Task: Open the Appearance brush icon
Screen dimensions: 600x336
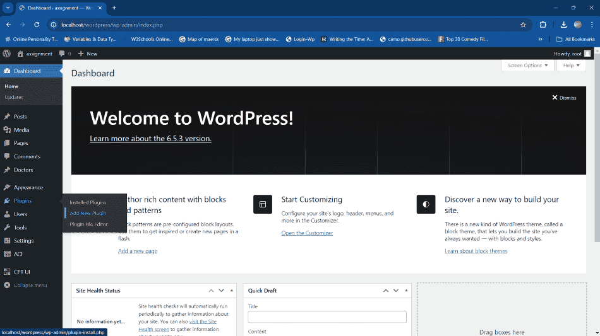Action: click(x=7, y=187)
